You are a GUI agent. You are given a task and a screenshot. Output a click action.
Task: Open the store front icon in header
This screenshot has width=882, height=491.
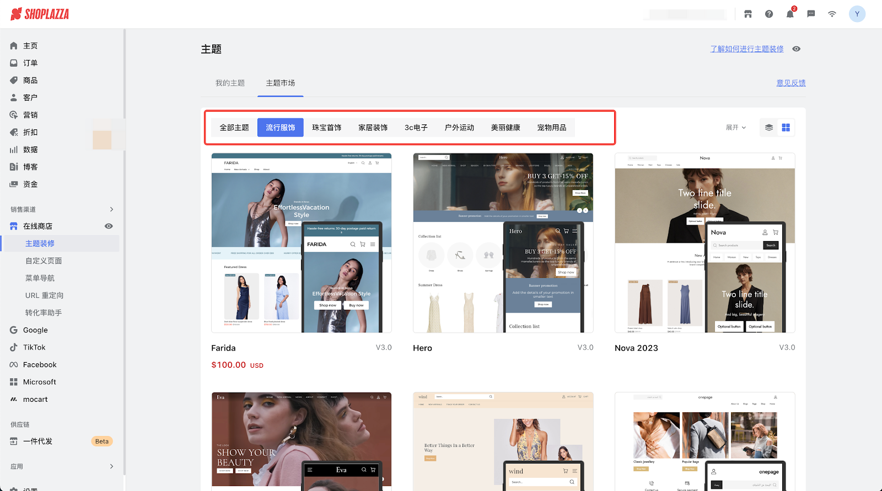(x=748, y=14)
